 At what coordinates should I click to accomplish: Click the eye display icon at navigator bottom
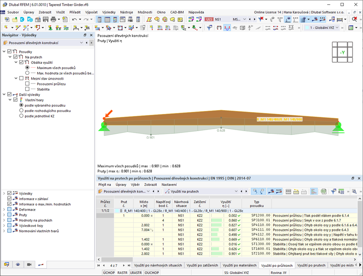18,264
